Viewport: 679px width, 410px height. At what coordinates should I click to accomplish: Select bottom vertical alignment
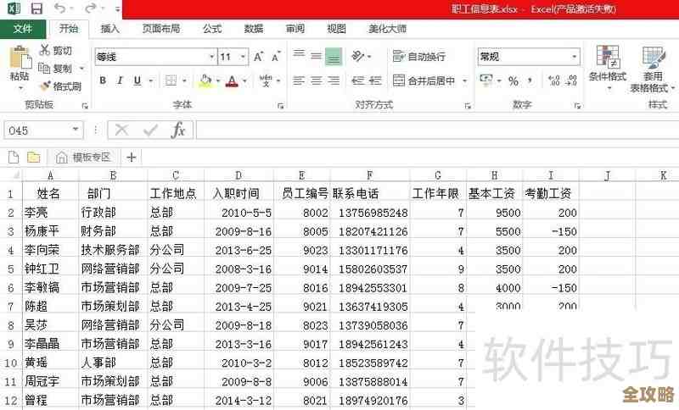click(x=334, y=57)
